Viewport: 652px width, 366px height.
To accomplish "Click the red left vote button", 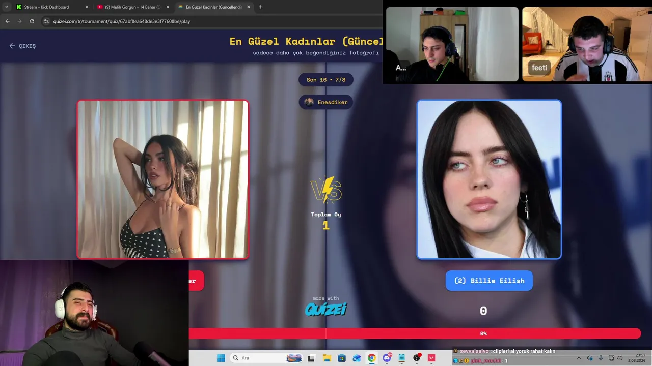I will pos(196,281).
